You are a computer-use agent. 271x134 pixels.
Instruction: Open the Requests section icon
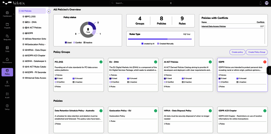[x=7, y=36]
